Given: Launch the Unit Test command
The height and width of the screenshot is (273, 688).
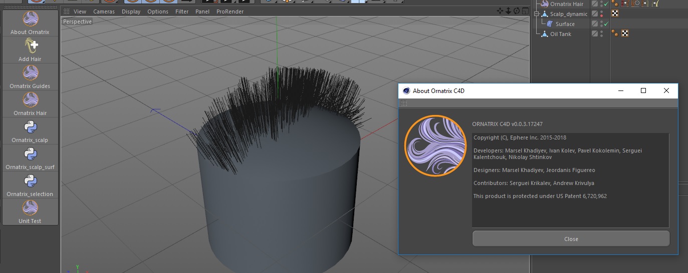Looking at the screenshot, I should (30, 208).
